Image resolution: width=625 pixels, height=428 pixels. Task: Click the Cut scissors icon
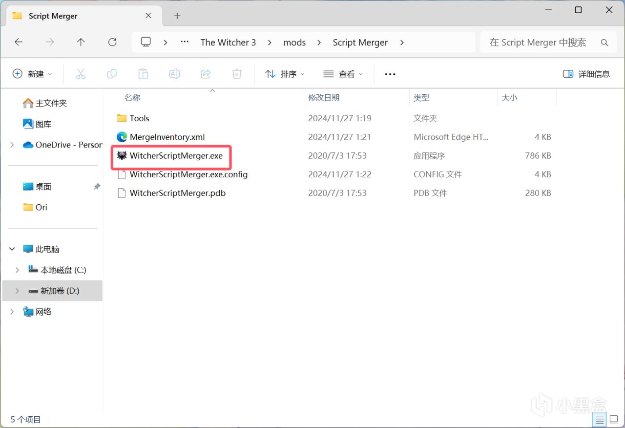tap(81, 74)
